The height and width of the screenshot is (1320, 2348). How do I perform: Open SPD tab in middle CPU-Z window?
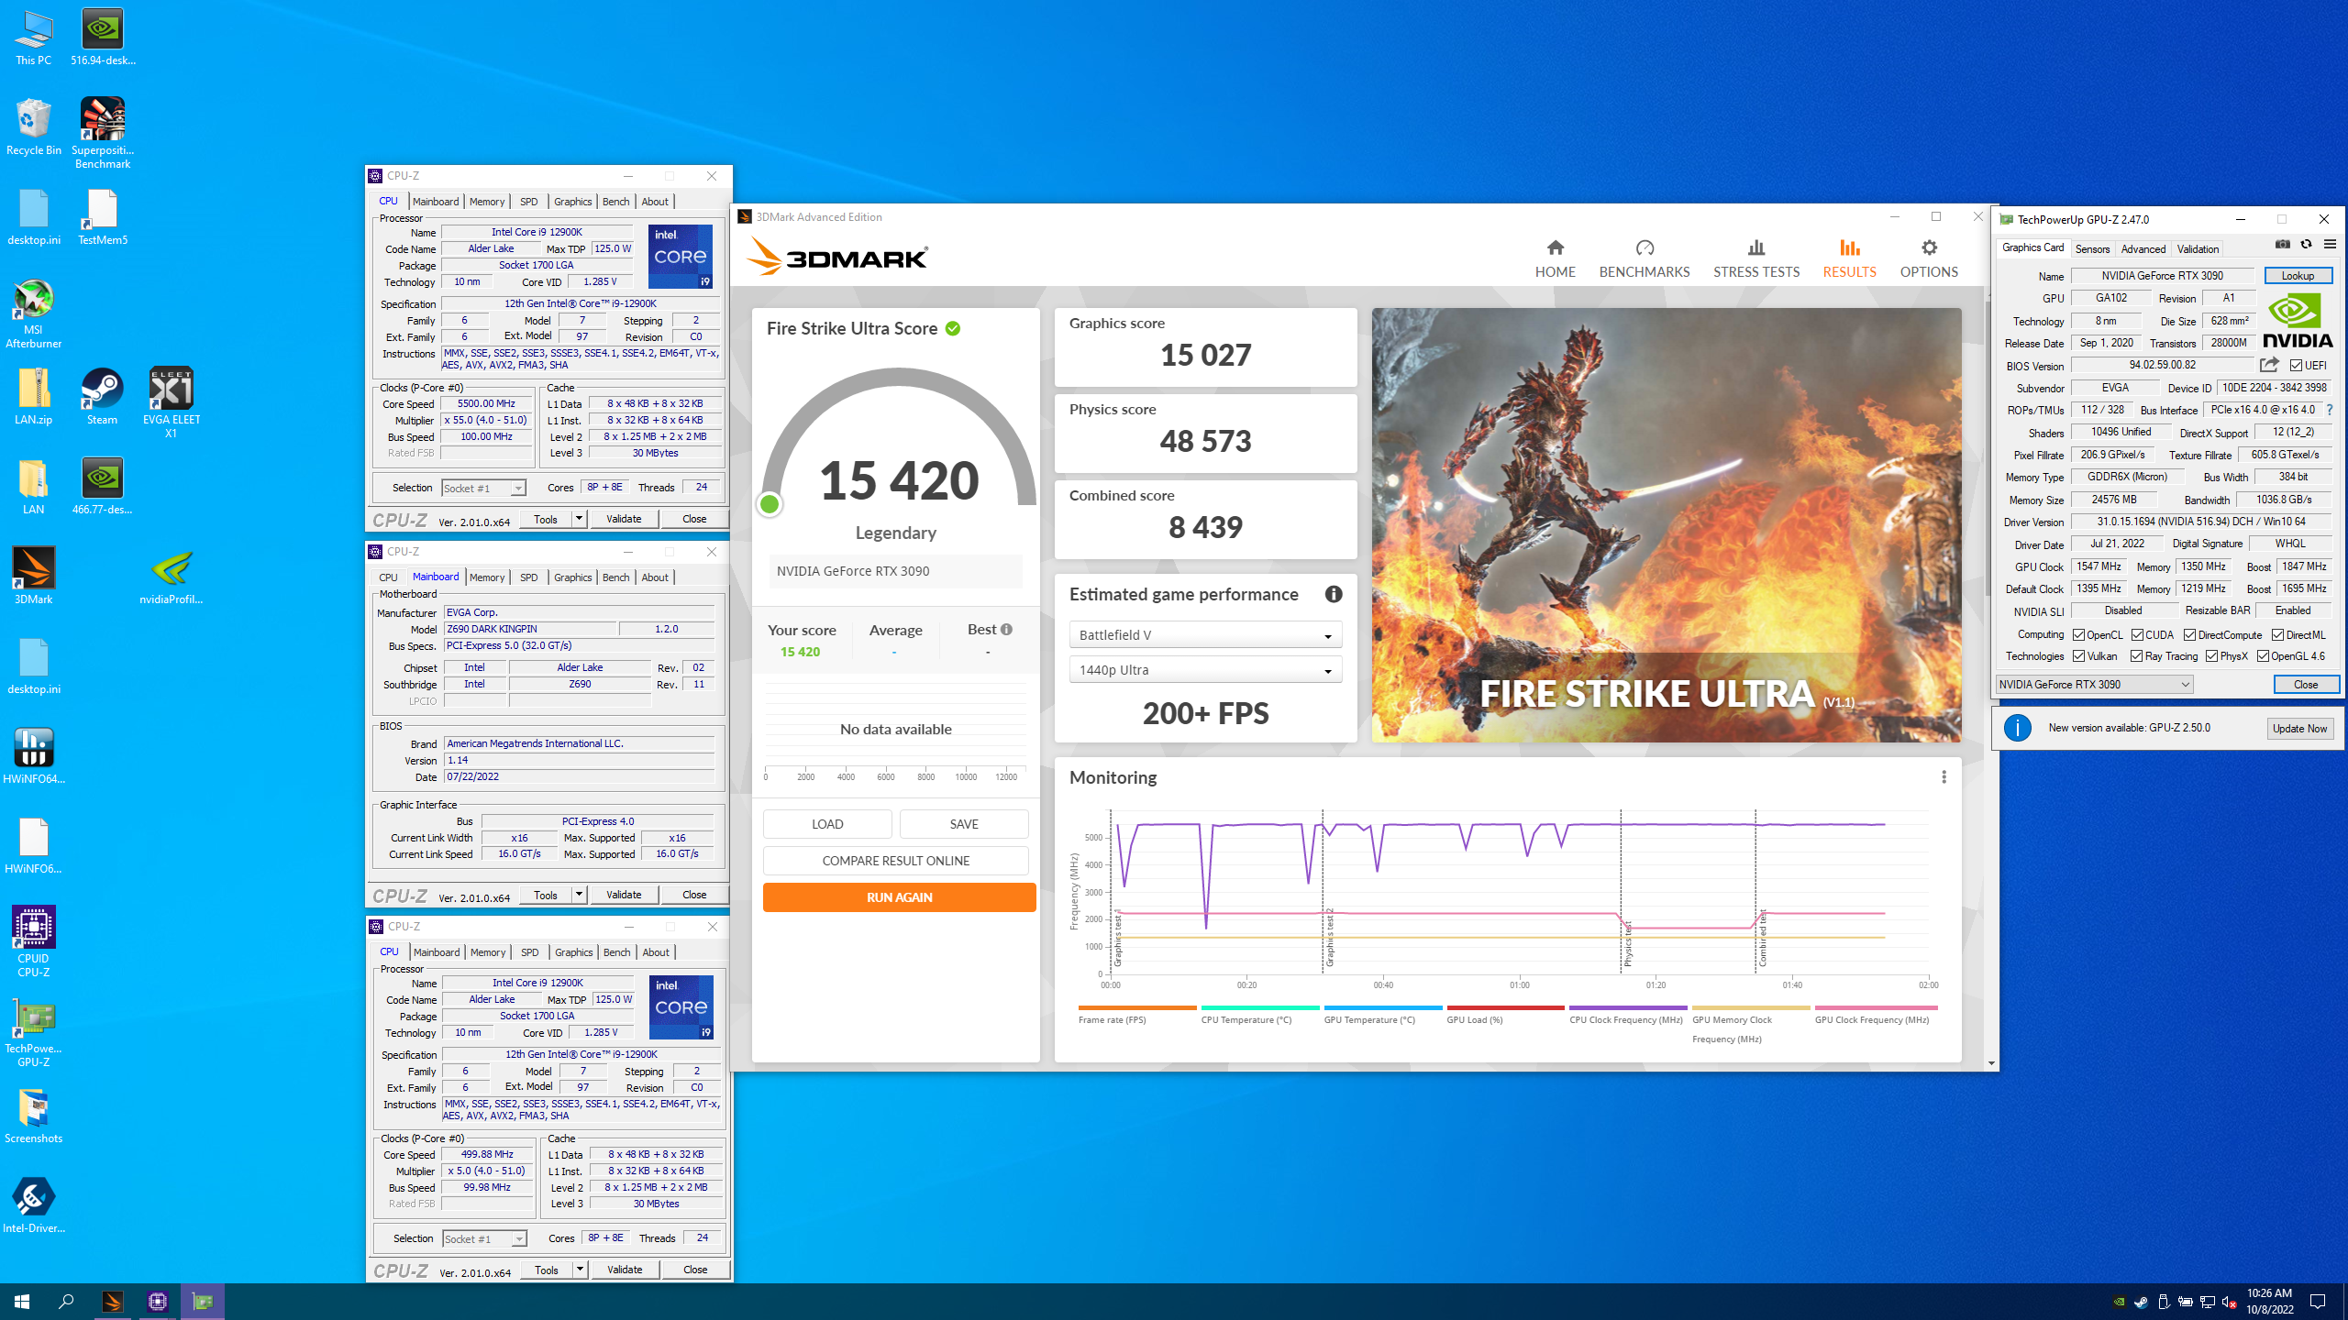(529, 577)
